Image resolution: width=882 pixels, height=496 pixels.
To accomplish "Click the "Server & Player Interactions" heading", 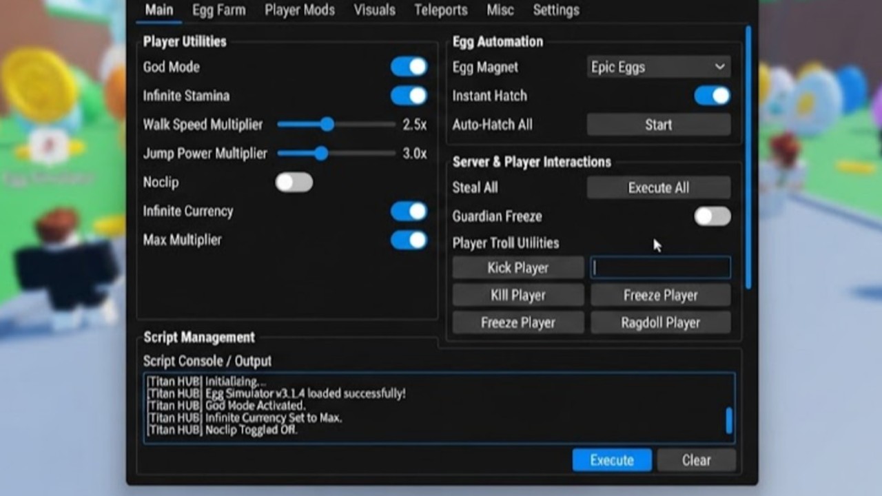I will [532, 162].
